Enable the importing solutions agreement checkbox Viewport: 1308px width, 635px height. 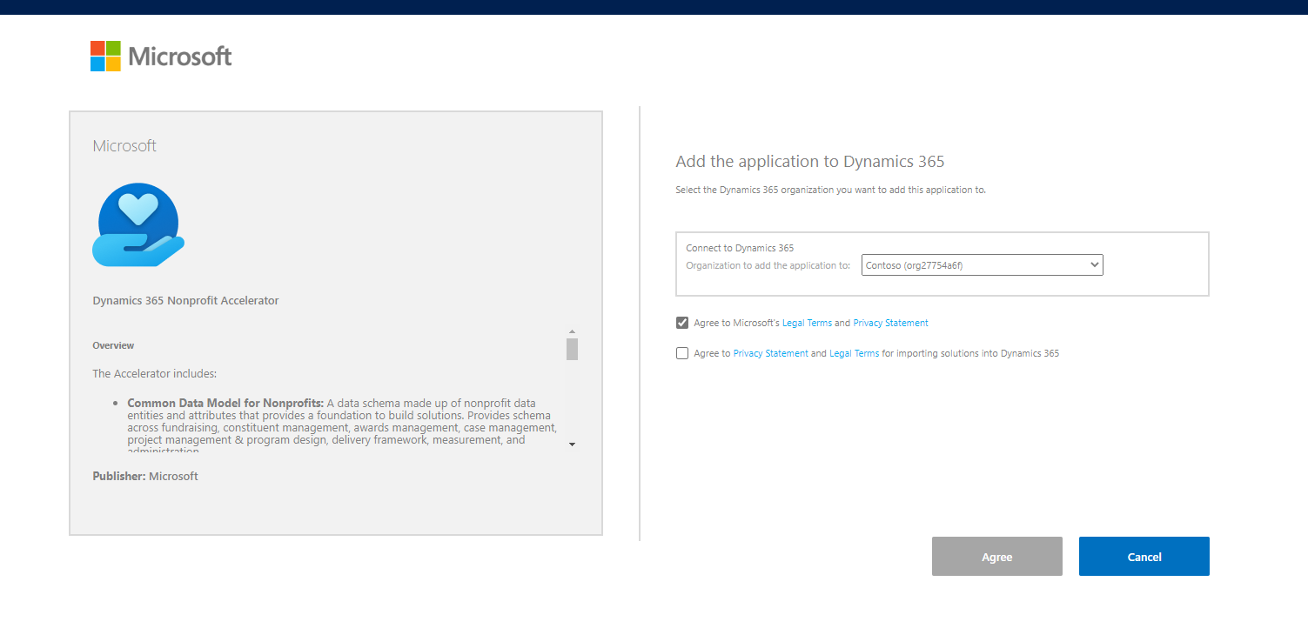pyautogui.click(x=682, y=353)
